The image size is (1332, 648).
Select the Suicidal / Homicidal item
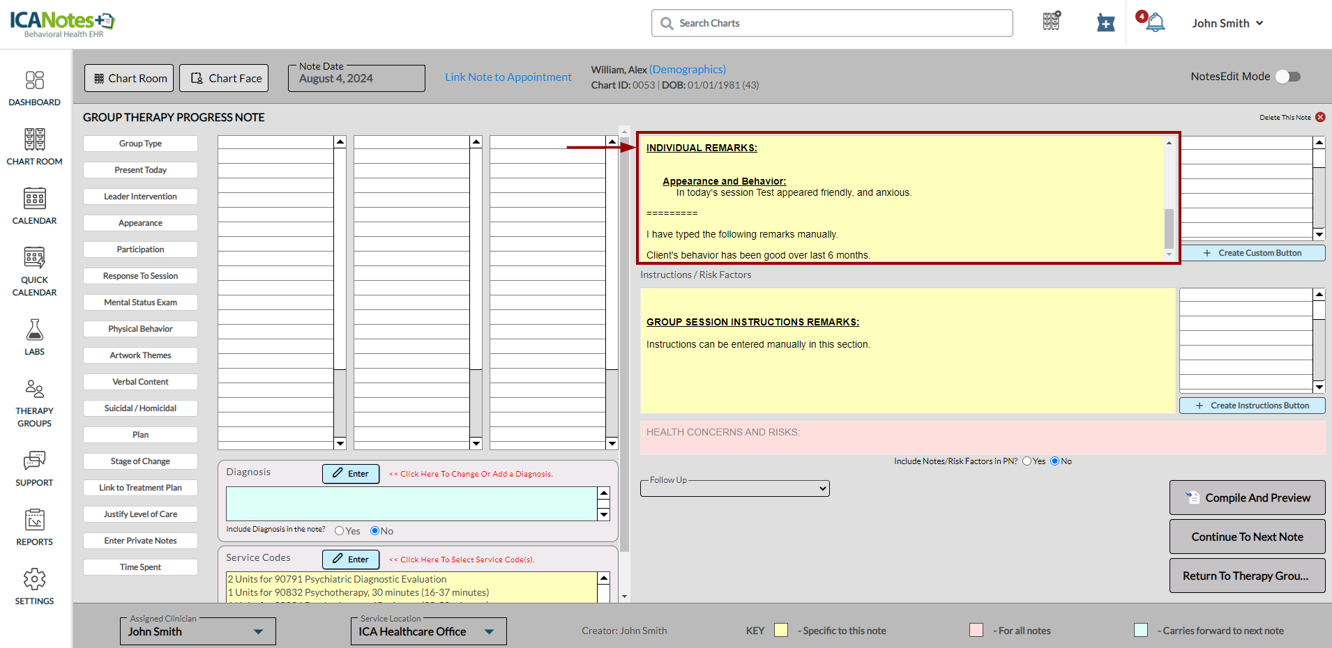140,408
